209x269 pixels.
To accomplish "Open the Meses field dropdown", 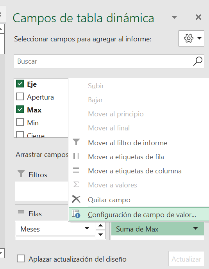I will point(87,228).
